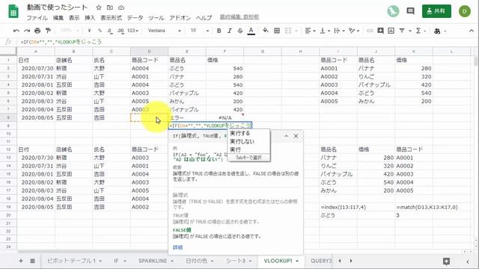Apply yen currency format
Image resolution: width=479 pixels, height=269 pixels.
click(89, 31)
